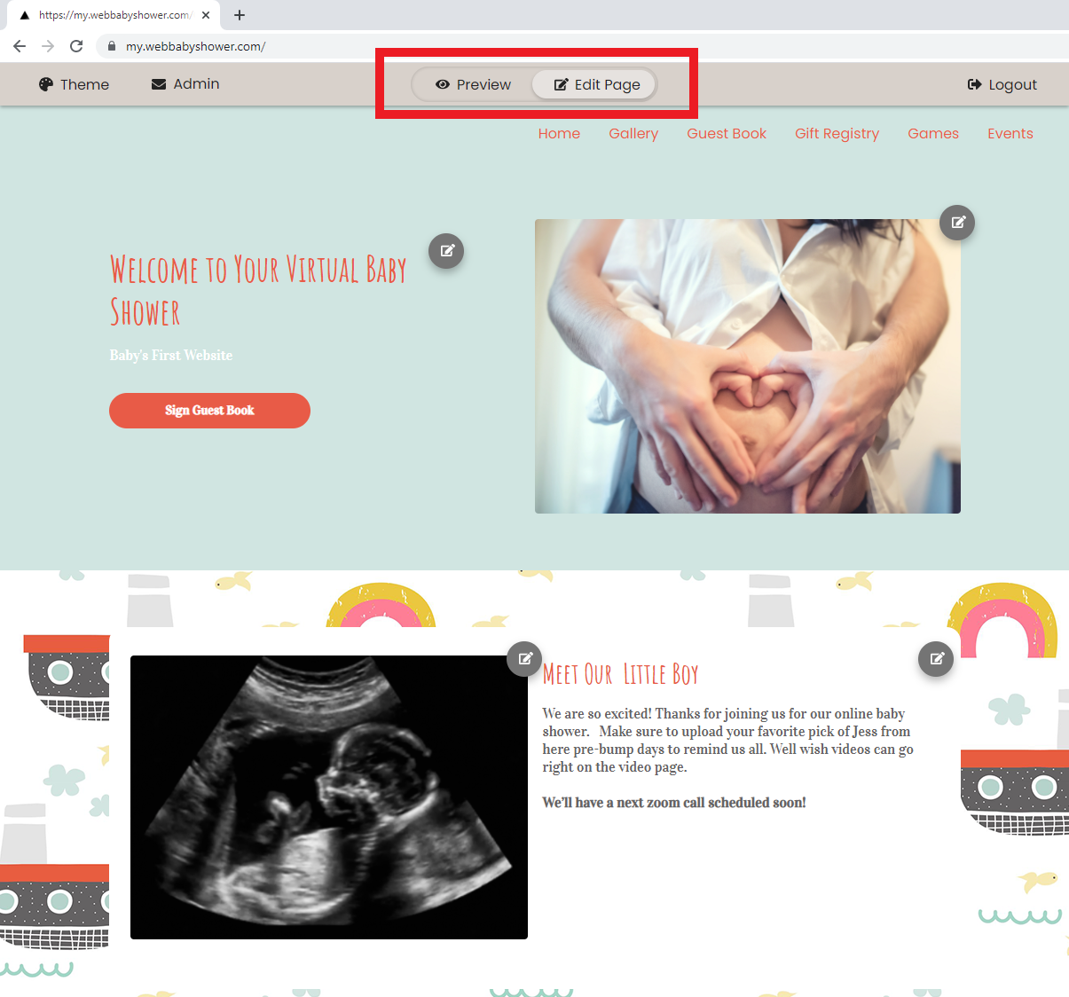Select the my.webbabyshower.com browser tab
The image size is (1069, 997).
click(x=115, y=15)
